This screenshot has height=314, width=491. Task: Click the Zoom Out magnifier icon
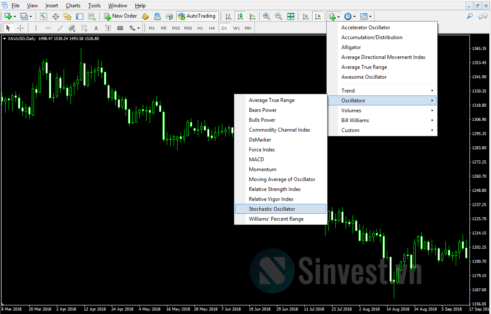(278, 16)
